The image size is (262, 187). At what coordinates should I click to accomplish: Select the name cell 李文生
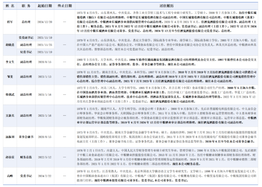(x=10, y=62)
